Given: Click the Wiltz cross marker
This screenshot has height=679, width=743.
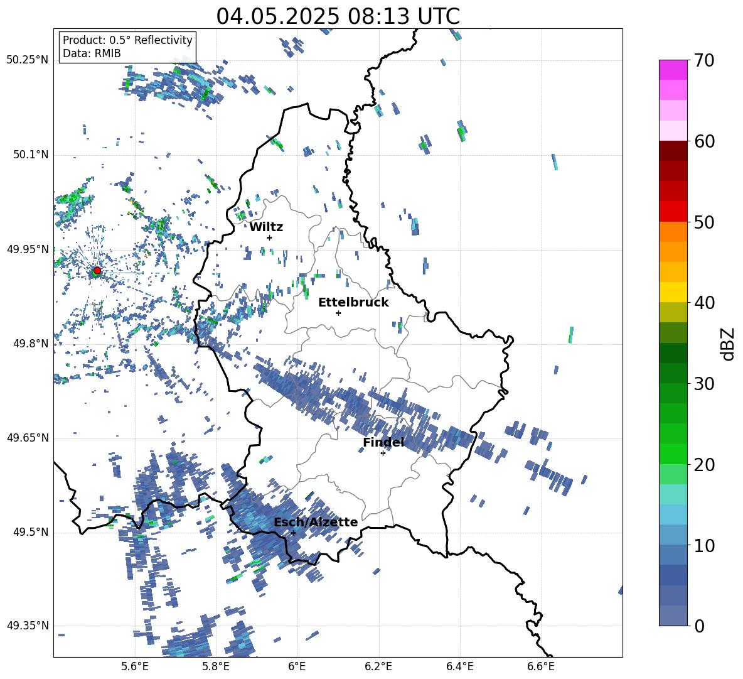Looking at the screenshot, I should coord(270,237).
